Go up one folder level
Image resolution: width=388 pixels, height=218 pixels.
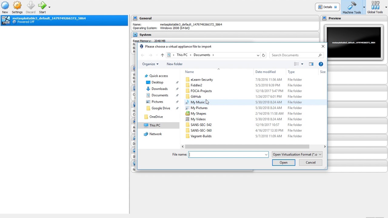[x=162, y=55]
